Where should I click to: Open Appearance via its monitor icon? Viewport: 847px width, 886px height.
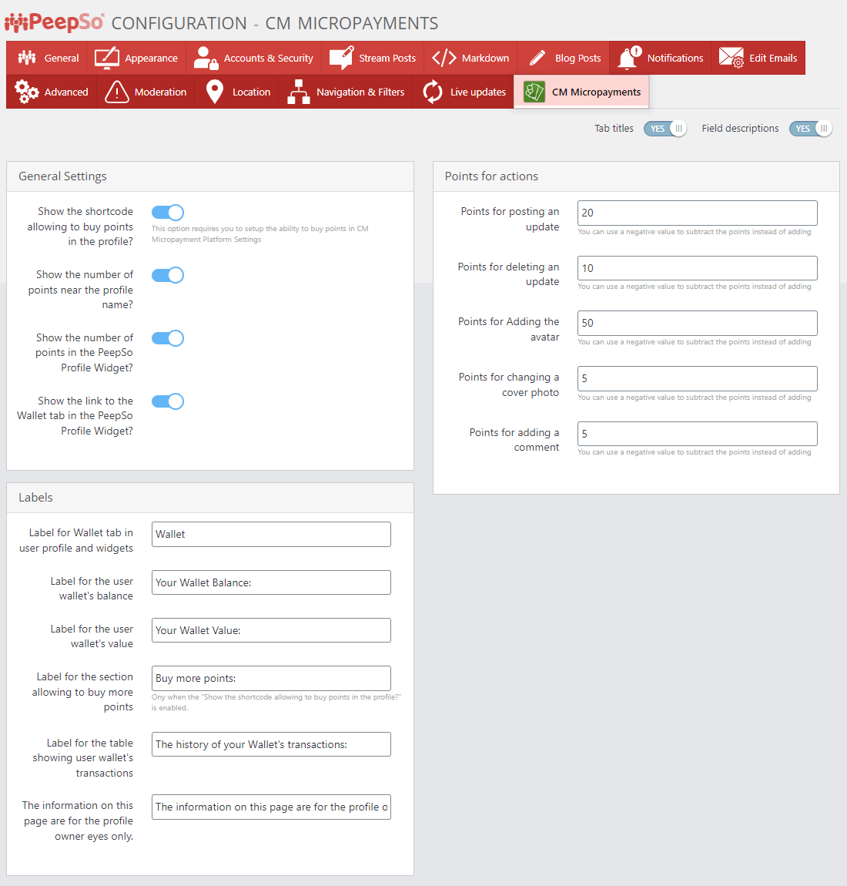click(107, 58)
